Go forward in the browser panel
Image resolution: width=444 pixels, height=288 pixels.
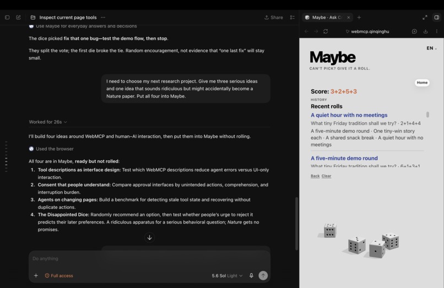316,31
